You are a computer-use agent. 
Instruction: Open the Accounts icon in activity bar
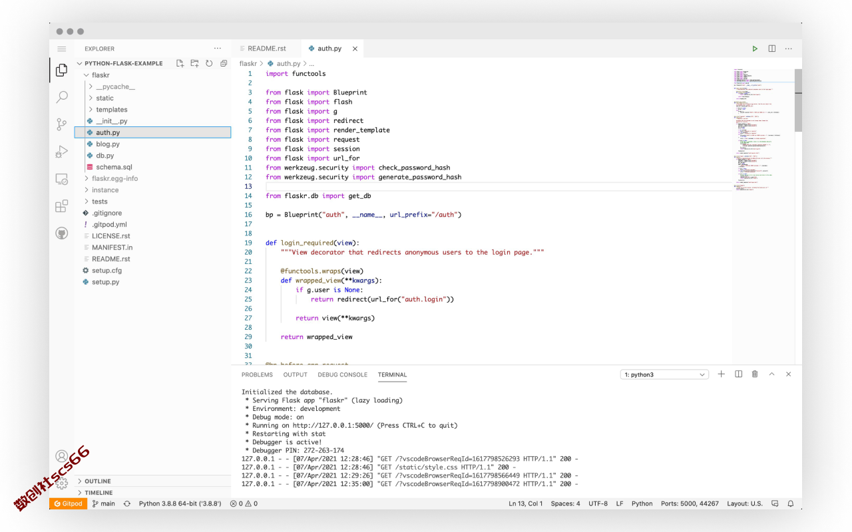pyautogui.click(x=62, y=456)
